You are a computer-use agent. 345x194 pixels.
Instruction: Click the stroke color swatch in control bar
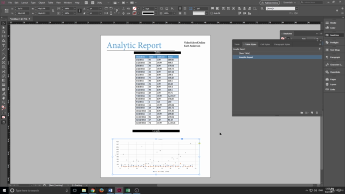coord(134,13)
